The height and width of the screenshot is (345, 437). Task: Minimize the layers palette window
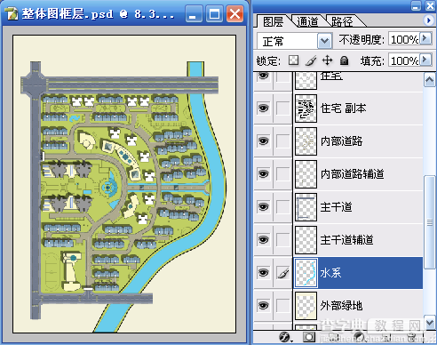(x=416, y=5)
